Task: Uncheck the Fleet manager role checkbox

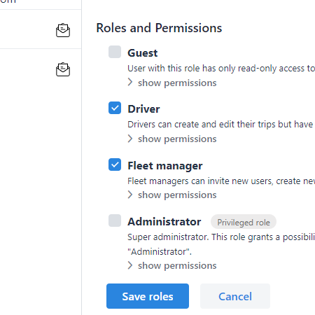Action: [x=115, y=164]
